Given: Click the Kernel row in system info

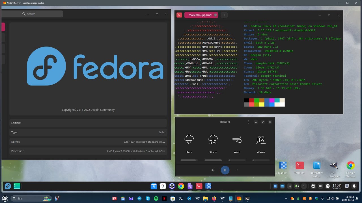Looking at the screenshot, I should coord(88,142).
